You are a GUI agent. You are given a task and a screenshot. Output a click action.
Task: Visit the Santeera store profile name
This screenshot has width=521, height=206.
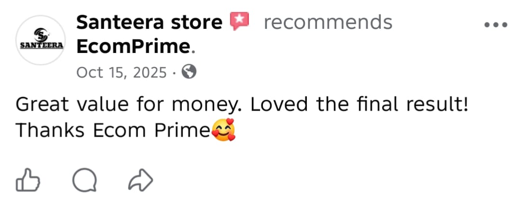[x=149, y=22]
